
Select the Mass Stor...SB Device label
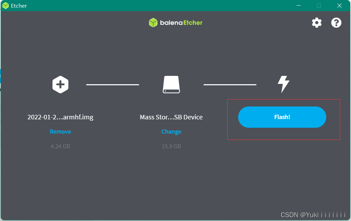(171, 117)
